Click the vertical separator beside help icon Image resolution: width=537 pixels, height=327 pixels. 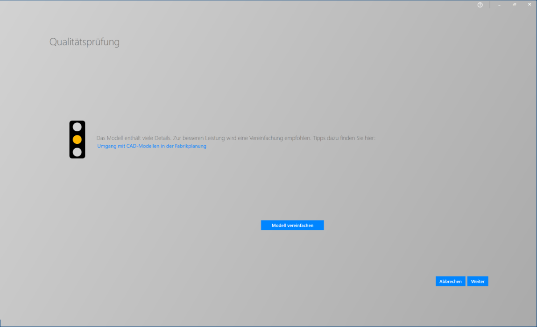click(x=490, y=5)
